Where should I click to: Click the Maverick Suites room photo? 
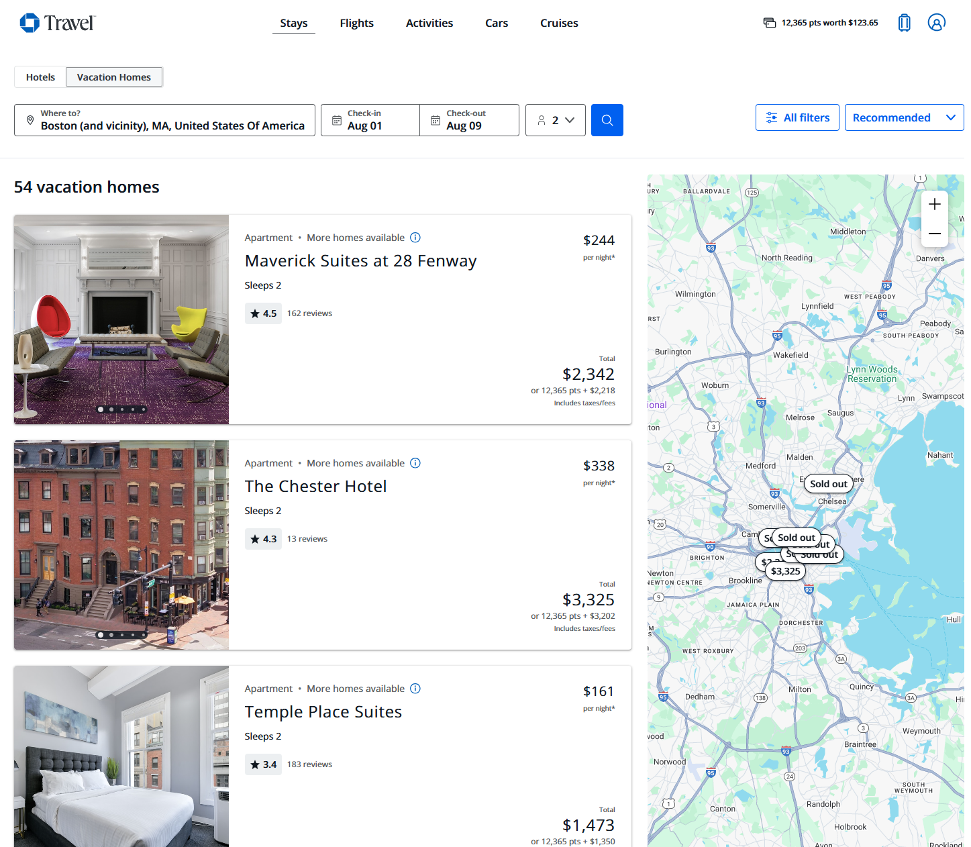(x=121, y=319)
